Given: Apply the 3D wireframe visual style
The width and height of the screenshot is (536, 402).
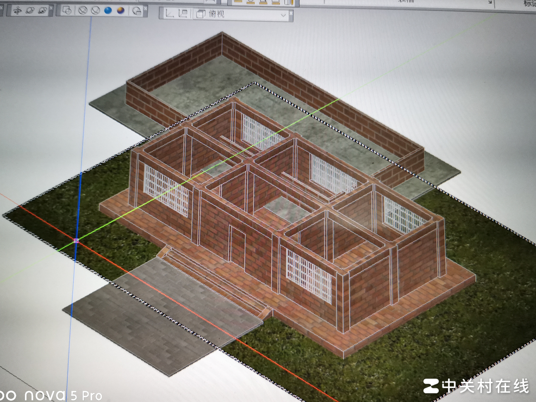Looking at the screenshot, I should 83,11.
